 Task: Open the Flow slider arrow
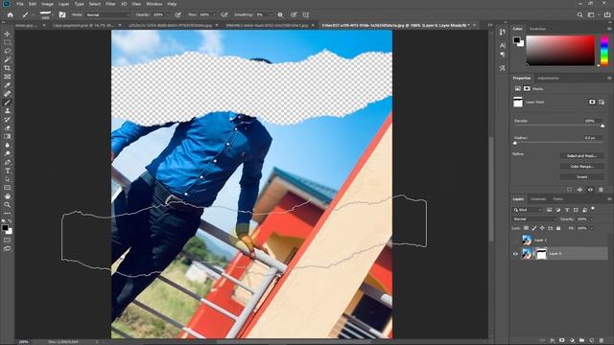point(214,15)
